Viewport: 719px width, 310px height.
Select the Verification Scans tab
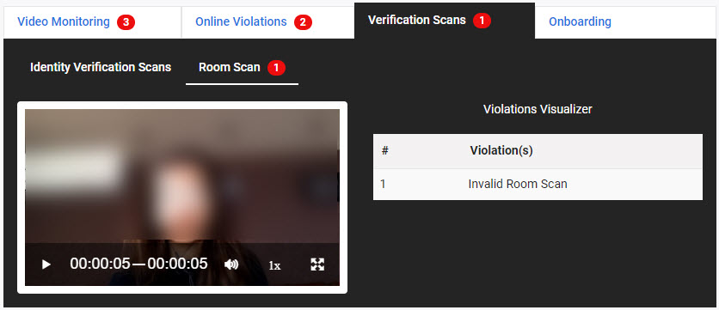pos(445,21)
